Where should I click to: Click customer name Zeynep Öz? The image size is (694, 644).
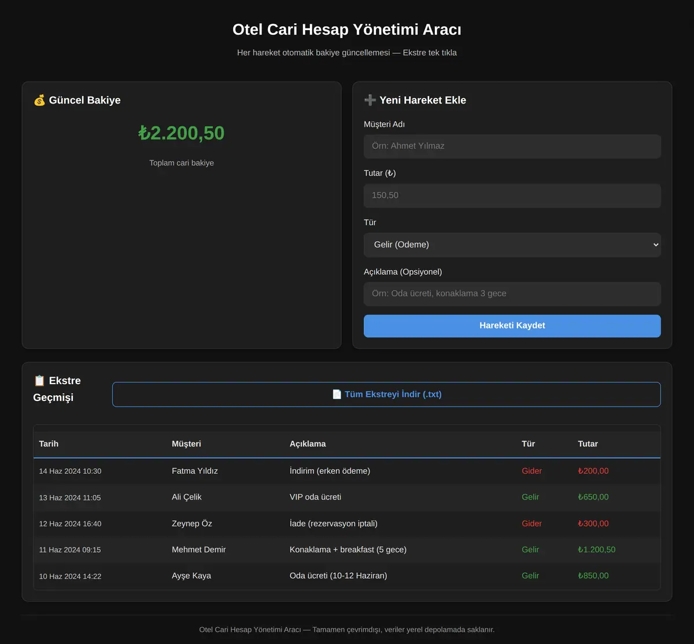[x=192, y=524]
